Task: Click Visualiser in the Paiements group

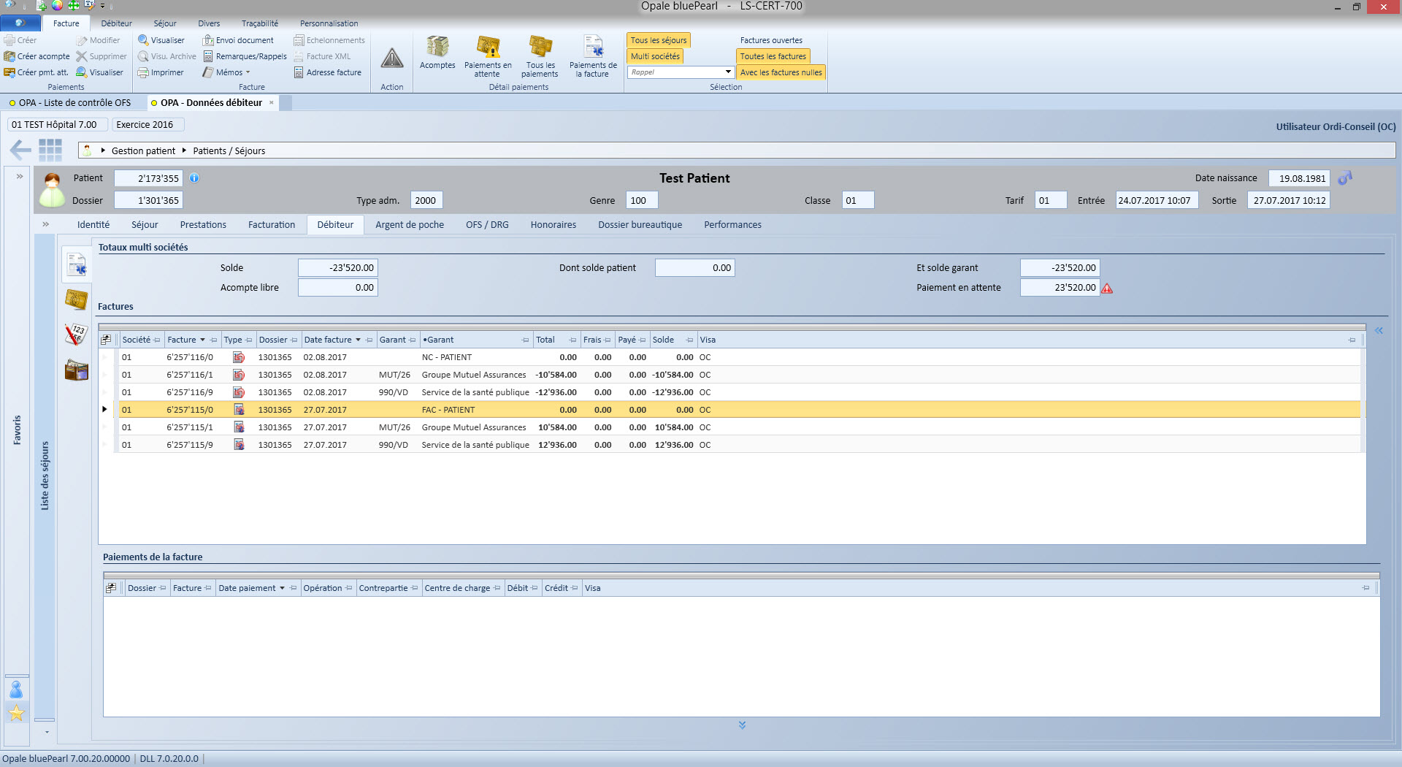Action: 100,72
